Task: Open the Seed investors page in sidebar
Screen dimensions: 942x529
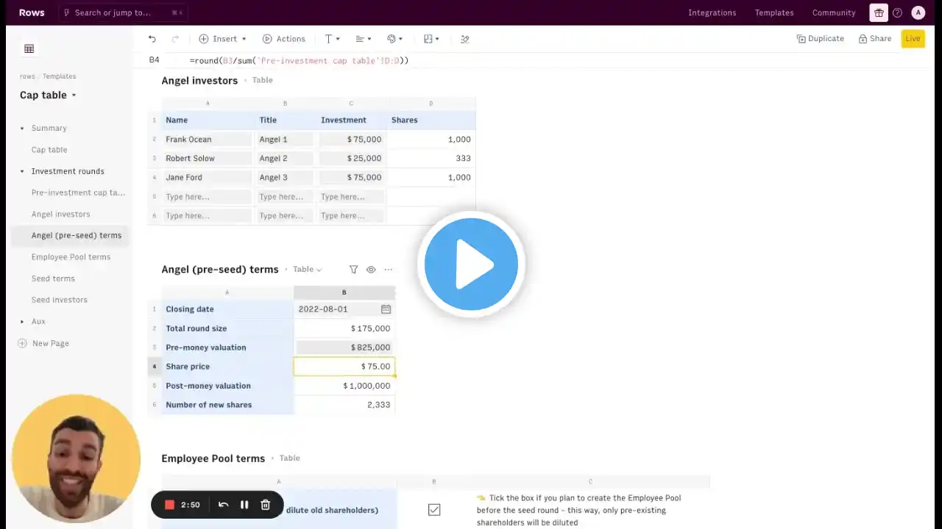Action: (x=59, y=300)
